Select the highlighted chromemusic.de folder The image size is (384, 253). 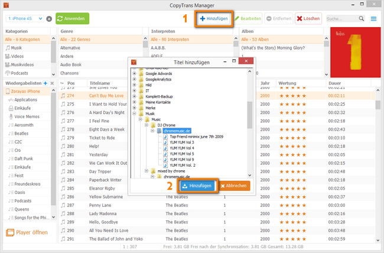click(177, 131)
